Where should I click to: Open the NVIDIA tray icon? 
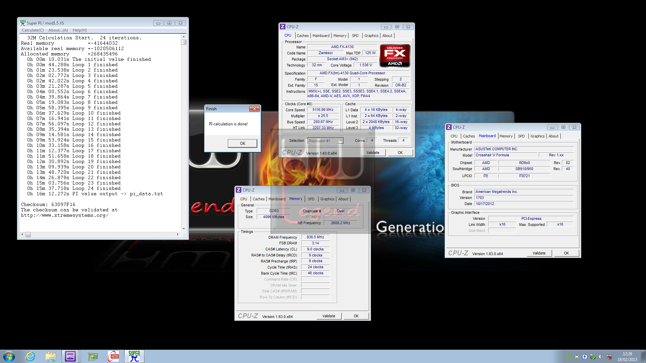click(569, 357)
